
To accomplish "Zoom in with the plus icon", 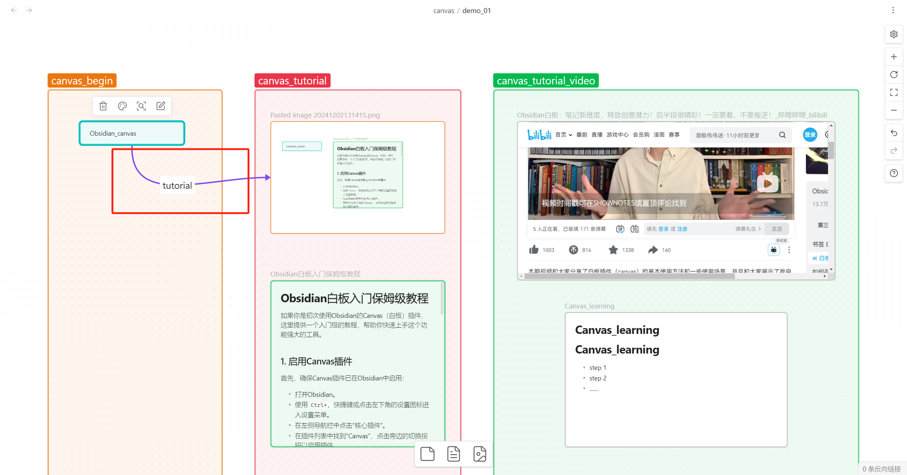I will coord(894,57).
